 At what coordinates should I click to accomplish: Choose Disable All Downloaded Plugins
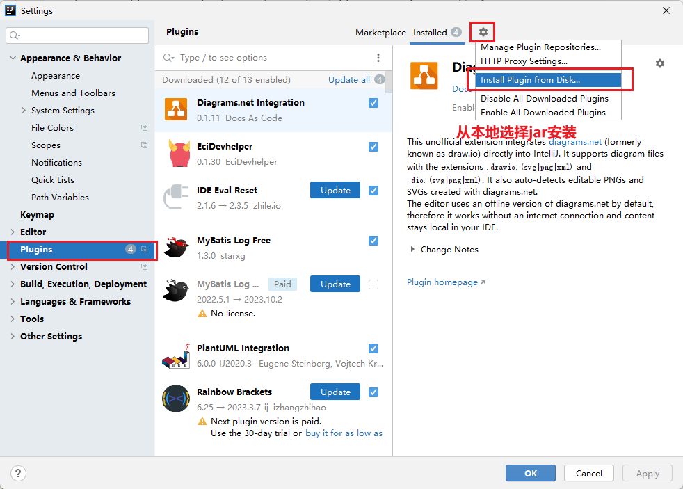pyautogui.click(x=548, y=98)
